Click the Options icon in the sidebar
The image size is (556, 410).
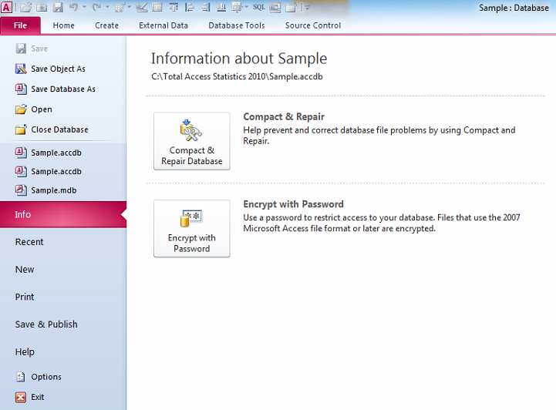click(21, 377)
